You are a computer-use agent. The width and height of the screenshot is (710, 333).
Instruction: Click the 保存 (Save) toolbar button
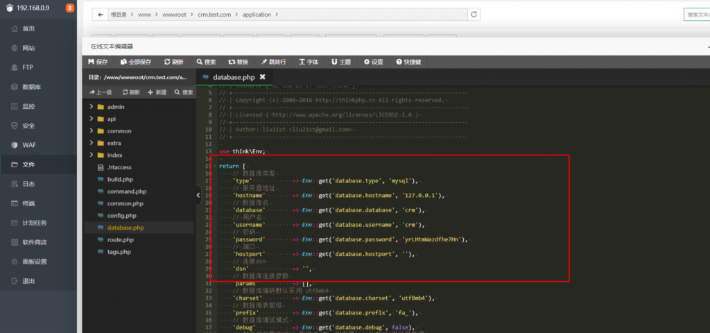[x=98, y=62]
